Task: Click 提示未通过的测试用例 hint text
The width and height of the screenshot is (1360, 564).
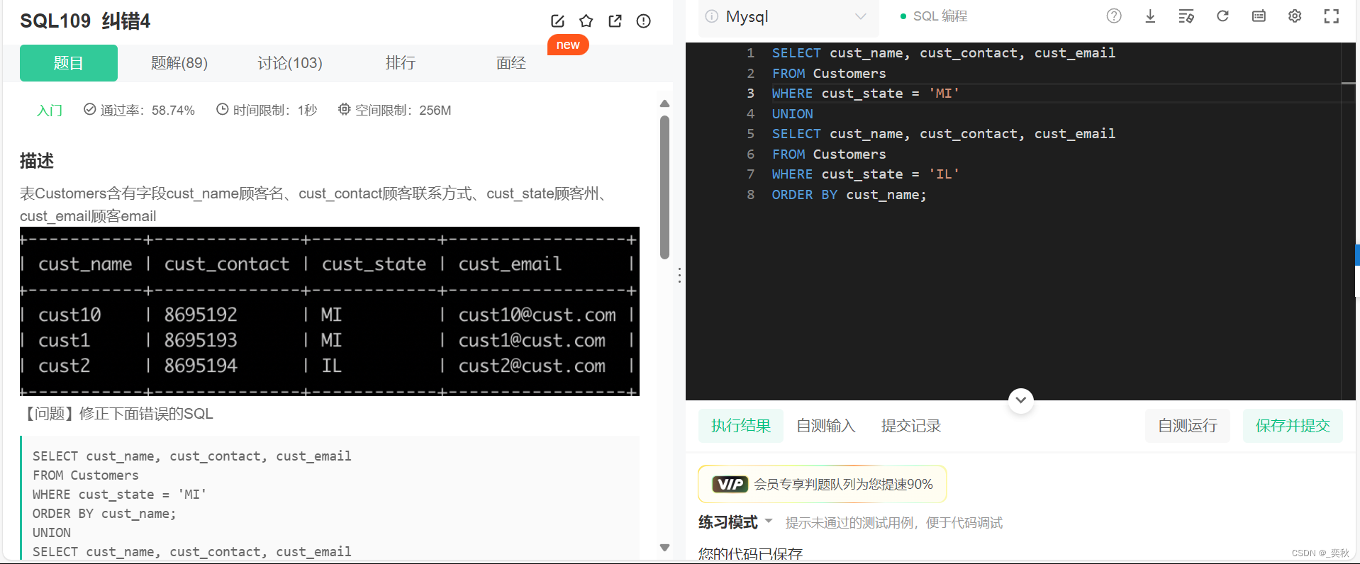Action: coord(894,523)
